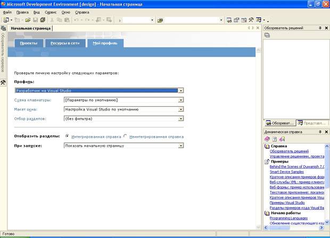Click the Save diskette toolbar icon
330x238 pixels.
coord(35,20)
